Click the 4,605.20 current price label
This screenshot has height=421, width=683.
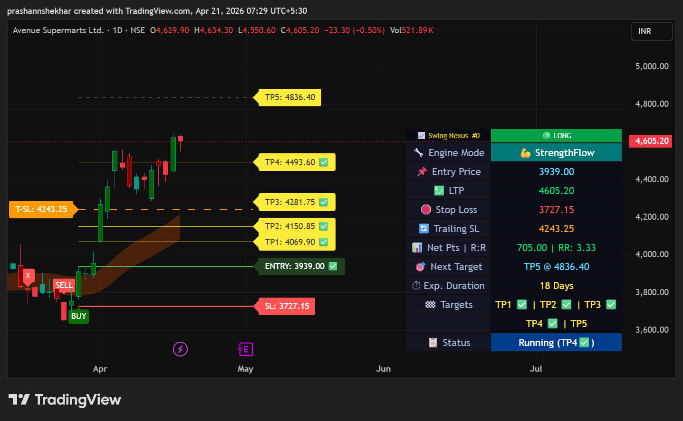coord(651,141)
